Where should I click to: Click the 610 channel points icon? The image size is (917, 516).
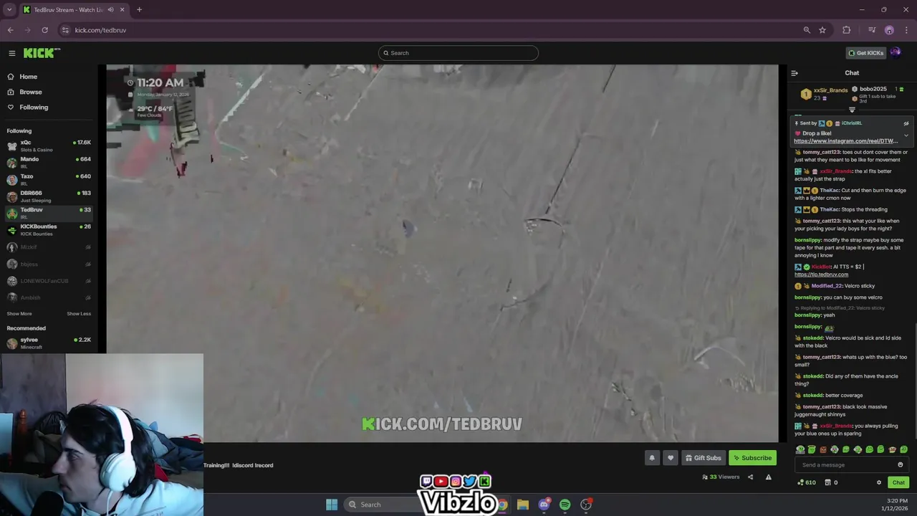[x=807, y=483]
